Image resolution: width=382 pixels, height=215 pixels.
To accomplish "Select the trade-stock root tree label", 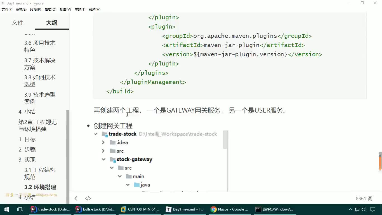I will (x=122, y=134).
